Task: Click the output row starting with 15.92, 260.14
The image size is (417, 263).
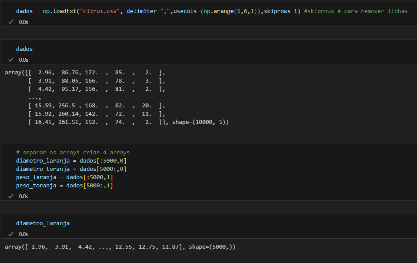Action: click(x=97, y=113)
